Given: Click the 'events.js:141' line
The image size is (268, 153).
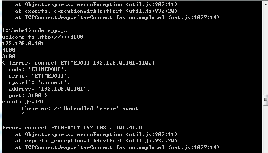Looking at the screenshot, I should tap(23, 102).
